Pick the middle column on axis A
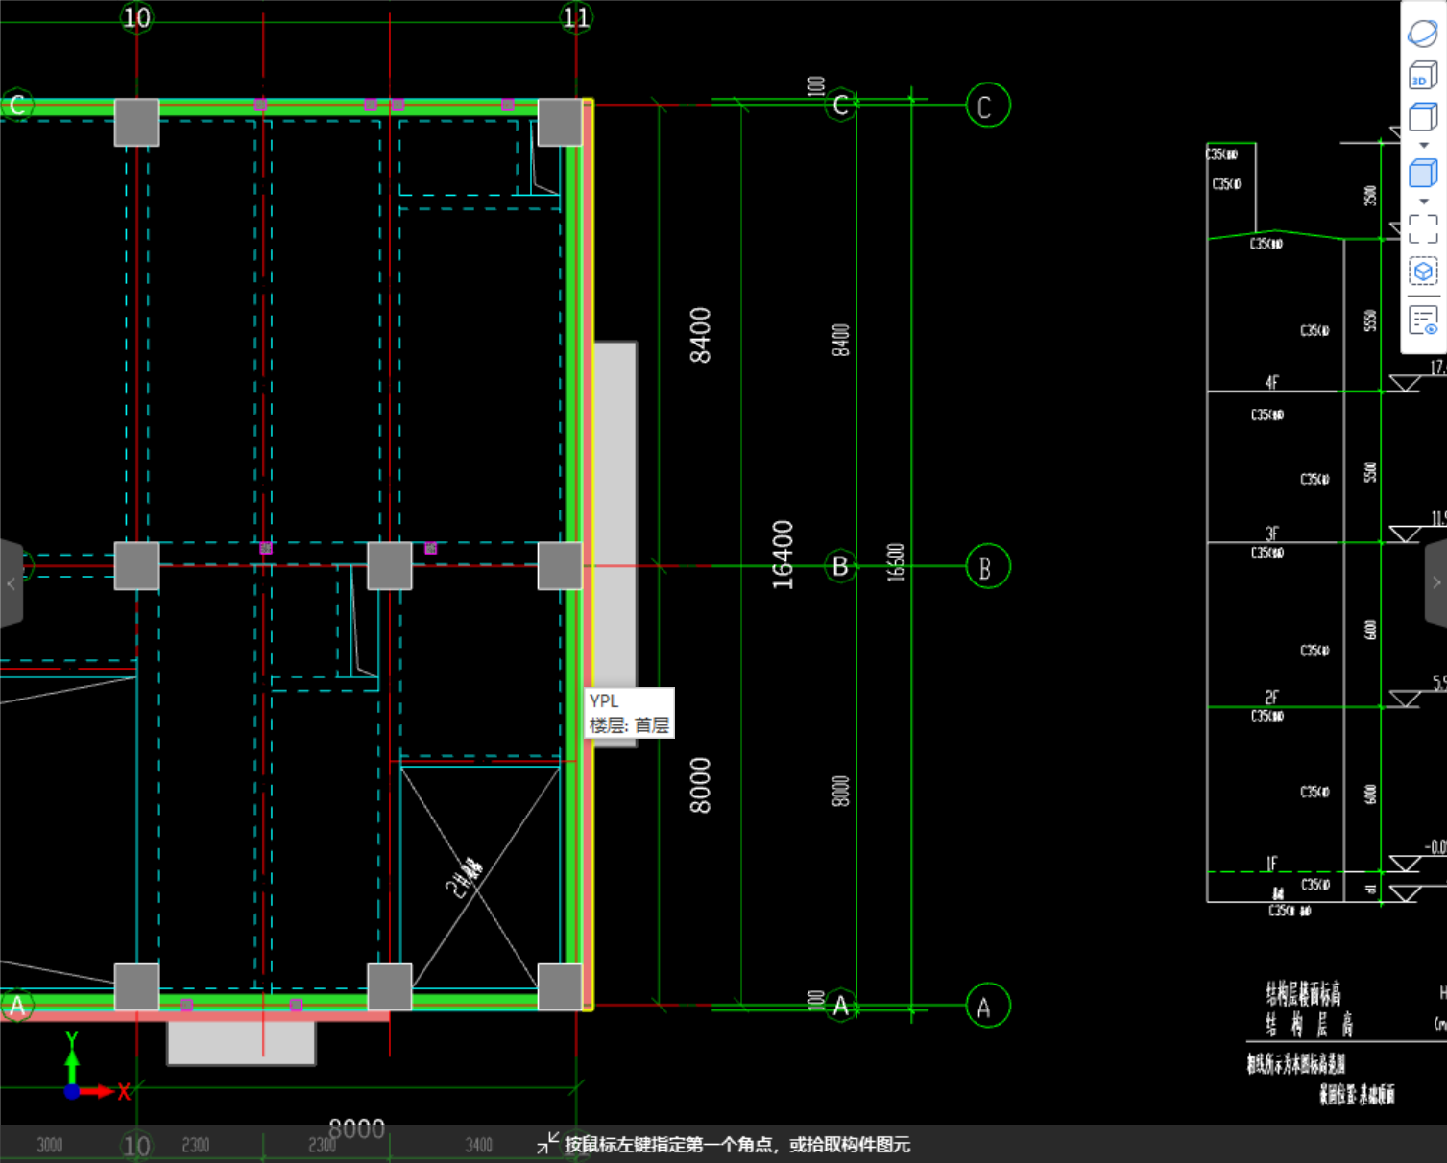 point(390,987)
